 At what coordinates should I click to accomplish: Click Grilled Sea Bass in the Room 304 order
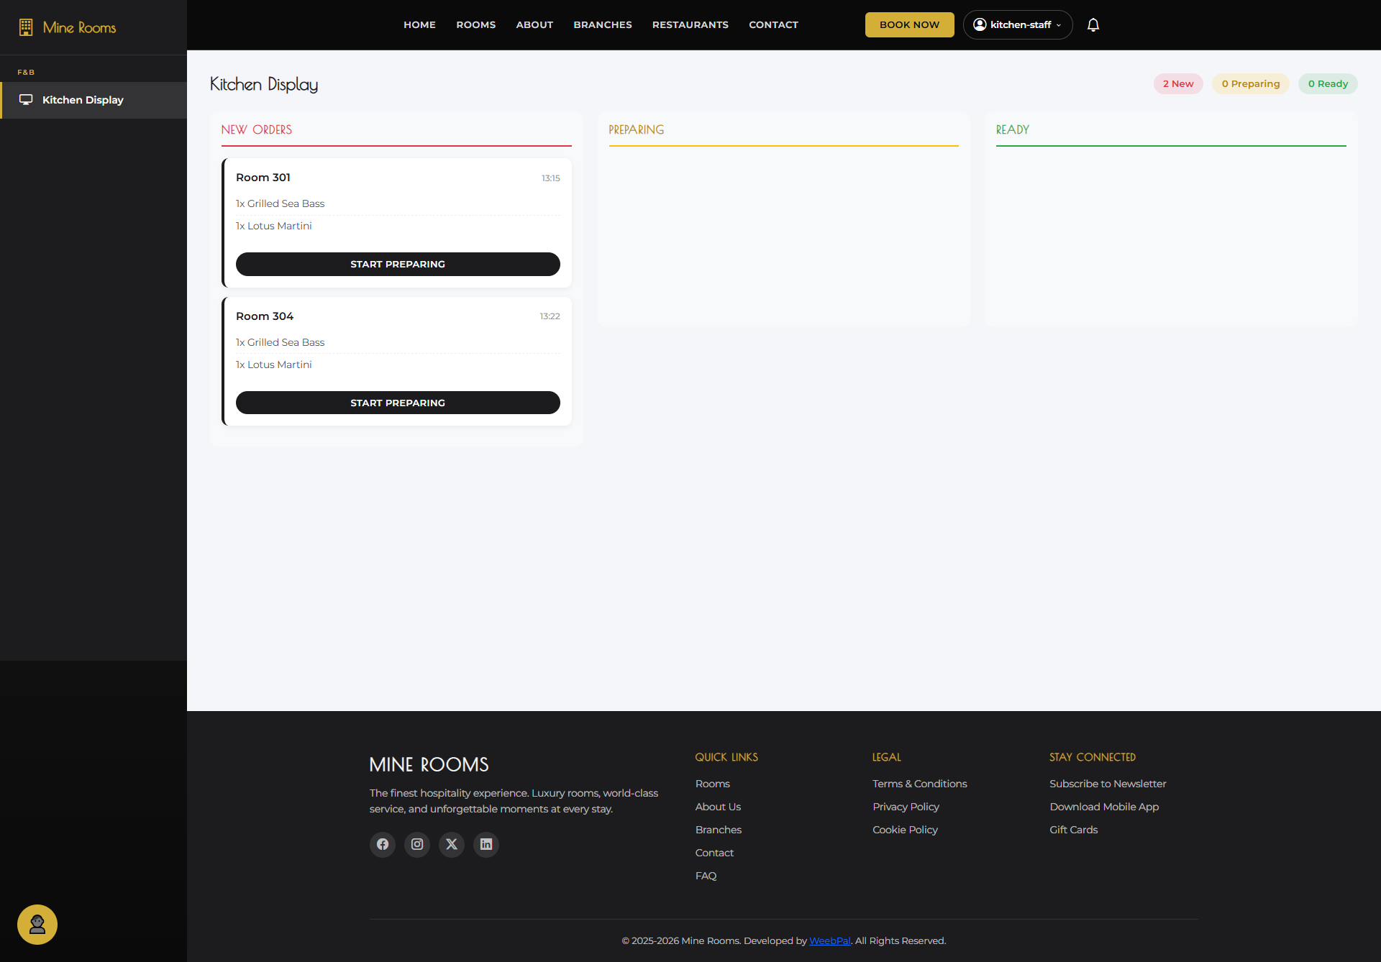pos(281,342)
